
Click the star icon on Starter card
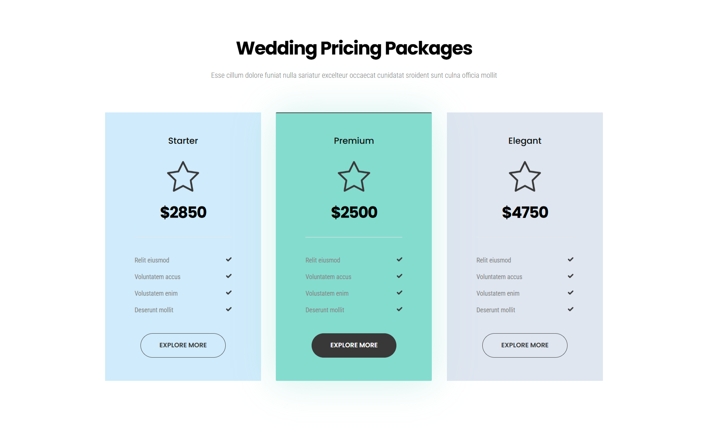[x=183, y=177]
